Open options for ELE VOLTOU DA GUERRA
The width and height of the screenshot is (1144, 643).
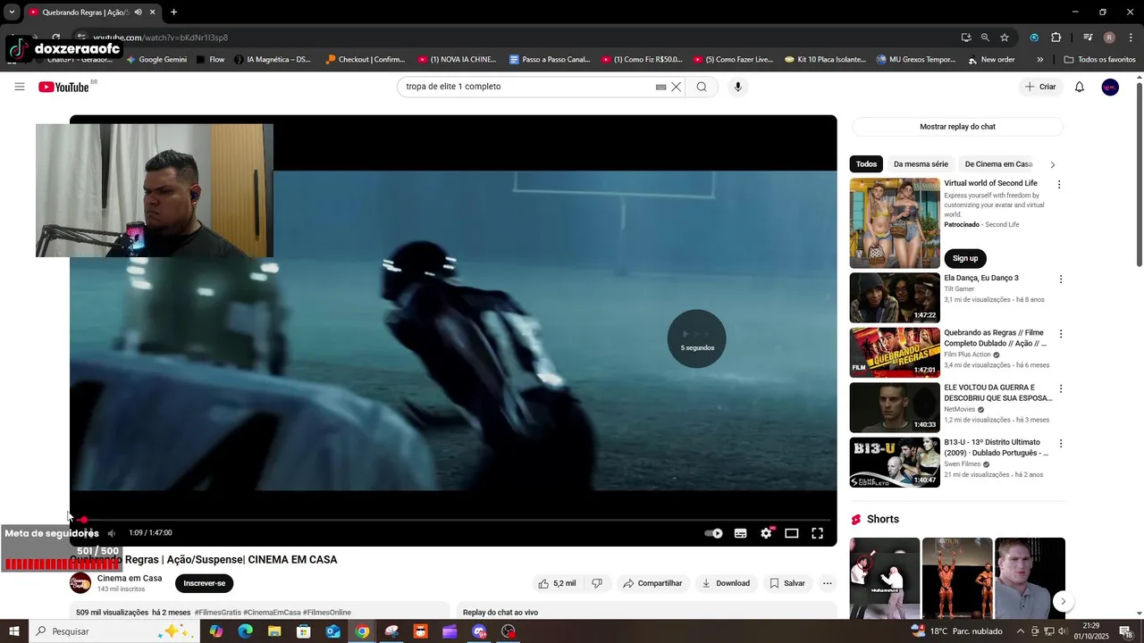(x=1061, y=389)
